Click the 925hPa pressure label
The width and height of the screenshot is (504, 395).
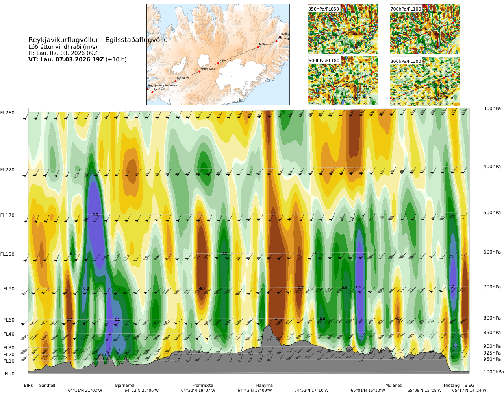click(492, 353)
